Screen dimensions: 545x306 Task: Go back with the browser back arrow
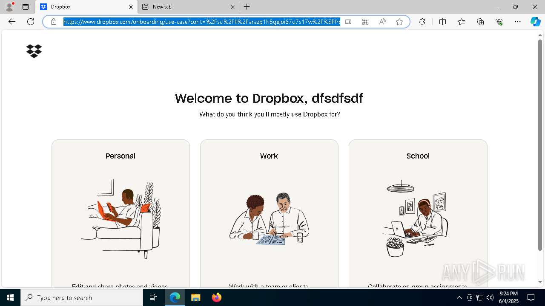click(x=12, y=22)
